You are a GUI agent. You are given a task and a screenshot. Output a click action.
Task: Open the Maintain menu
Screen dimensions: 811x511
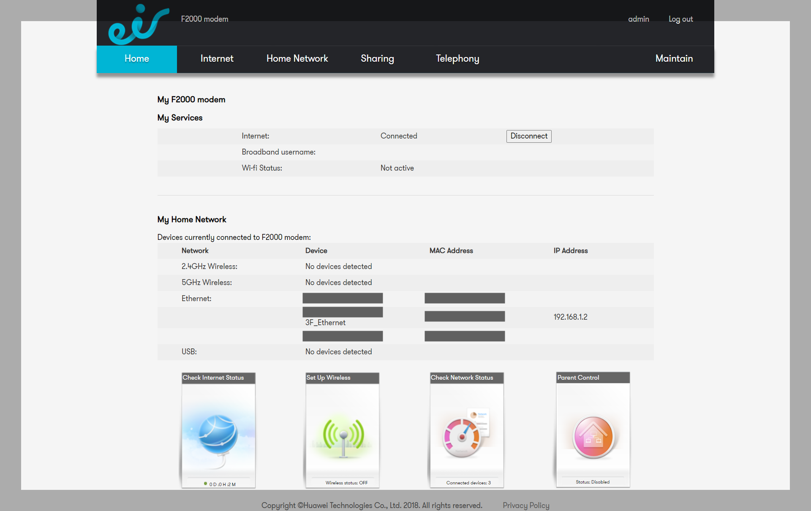click(674, 59)
